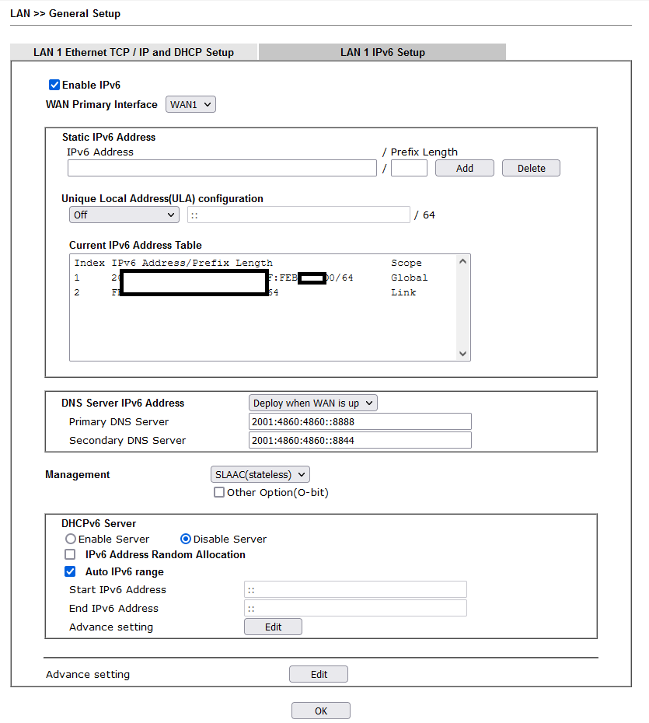Click the scroll down arrow in IPv6 Address Table

[x=462, y=354]
